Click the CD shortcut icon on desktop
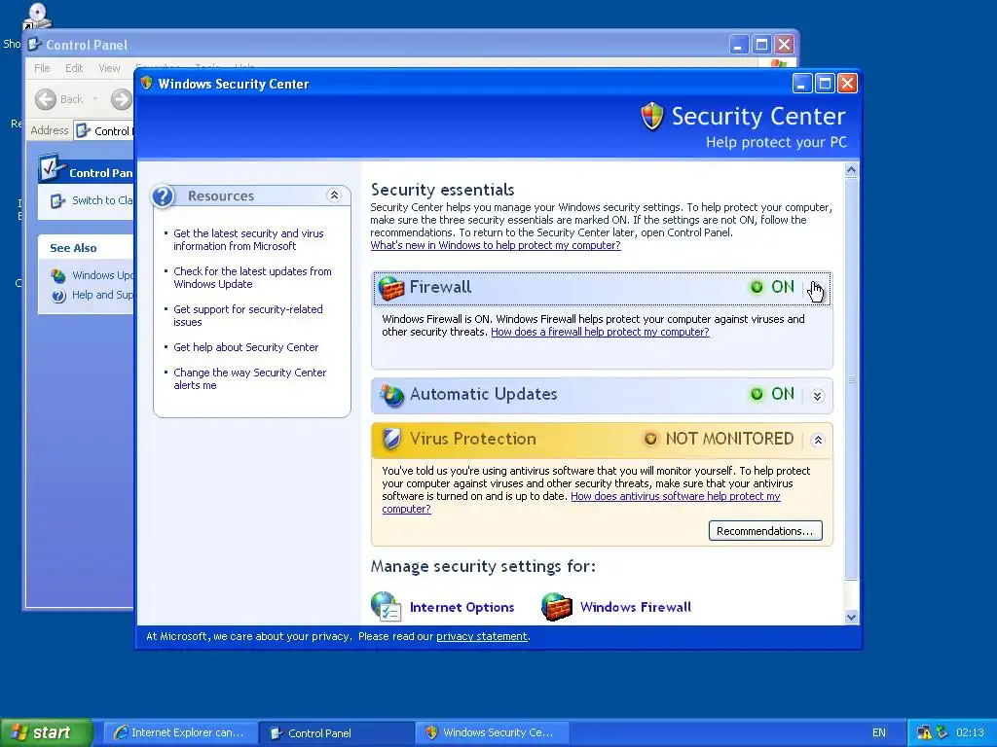 pyautogui.click(x=36, y=16)
